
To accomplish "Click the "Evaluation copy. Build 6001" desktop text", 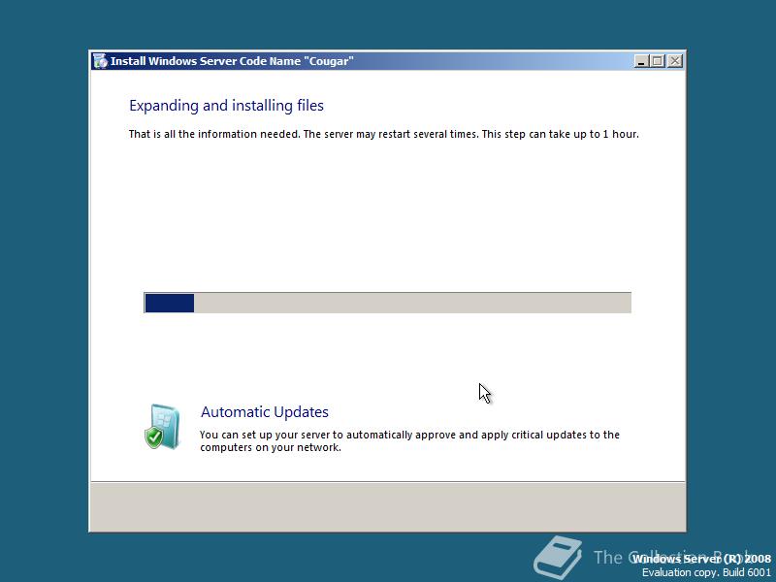I will tap(706, 572).
